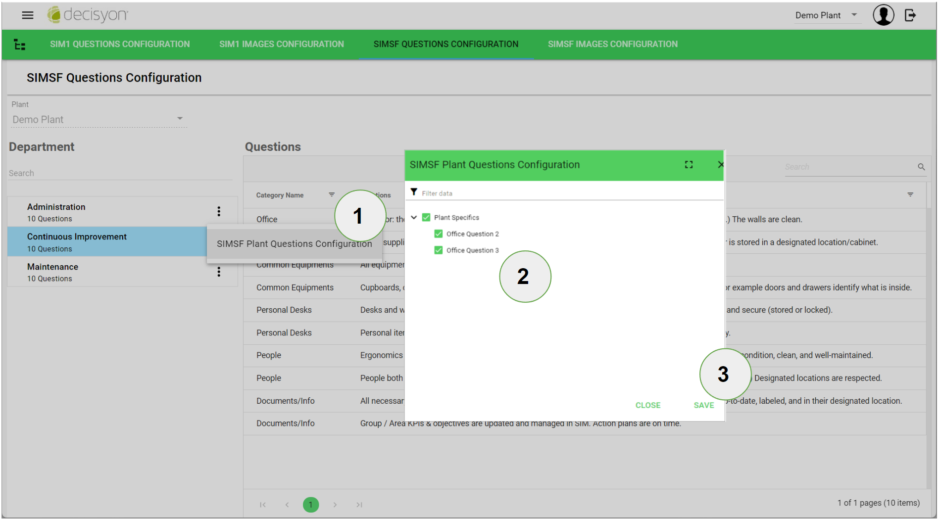
Task: Click Documents/Info row with 'Group / Area KPIs'
Action: click(585, 424)
